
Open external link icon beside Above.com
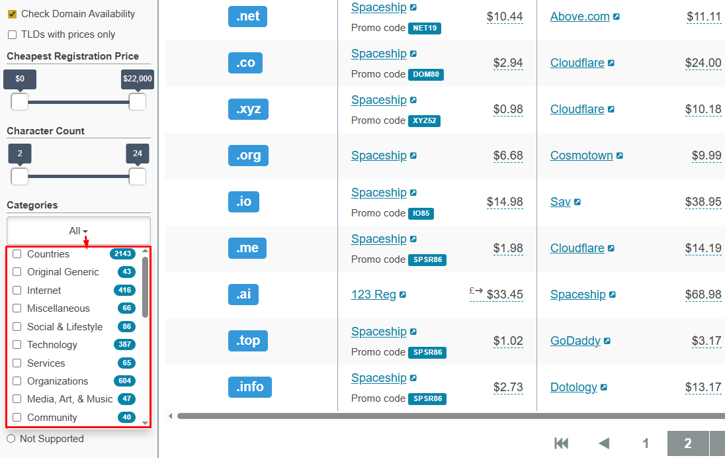tap(617, 17)
